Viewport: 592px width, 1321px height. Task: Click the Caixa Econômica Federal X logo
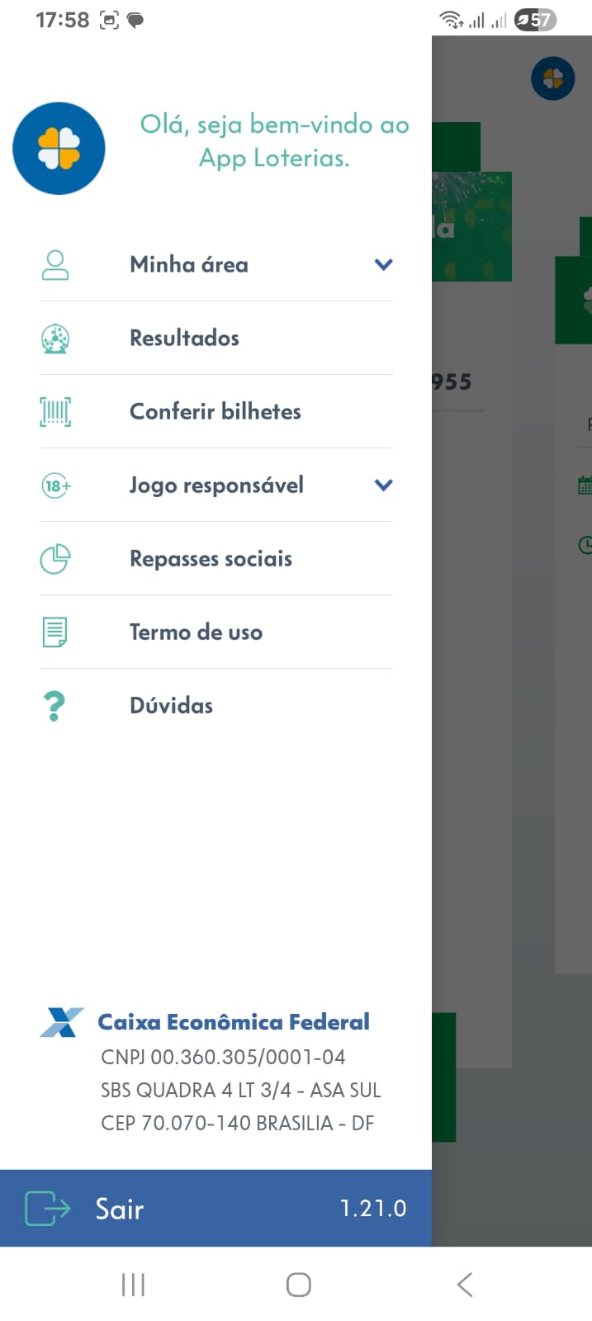[62, 1021]
